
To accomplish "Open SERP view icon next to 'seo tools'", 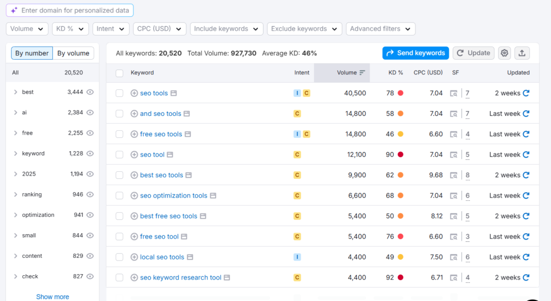I will tap(174, 93).
